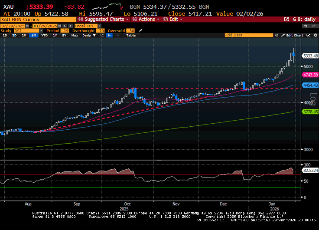Click the Table button

(130, 36)
